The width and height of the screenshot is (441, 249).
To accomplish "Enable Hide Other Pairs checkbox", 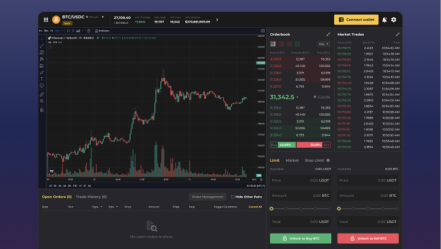I will point(233,197).
